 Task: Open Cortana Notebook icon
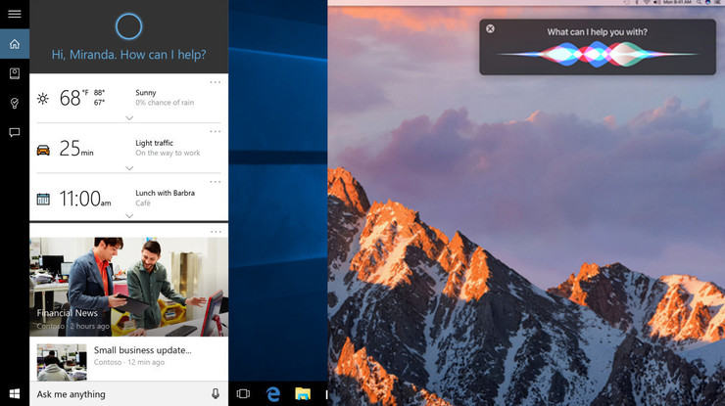click(x=15, y=73)
